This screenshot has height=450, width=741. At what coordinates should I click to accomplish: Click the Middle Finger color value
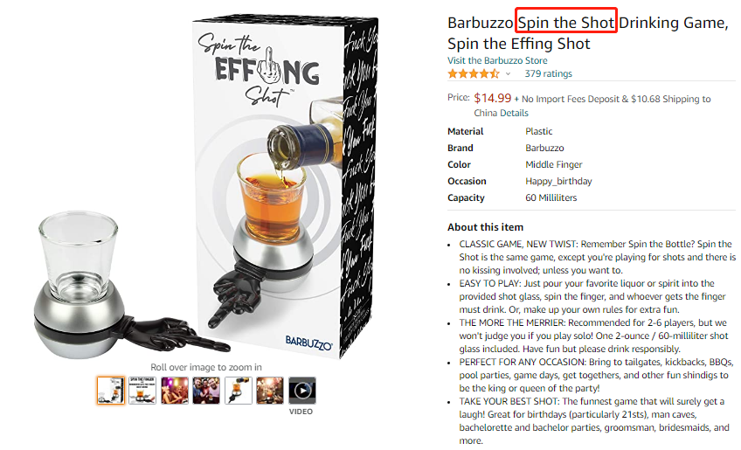click(x=556, y=164)
